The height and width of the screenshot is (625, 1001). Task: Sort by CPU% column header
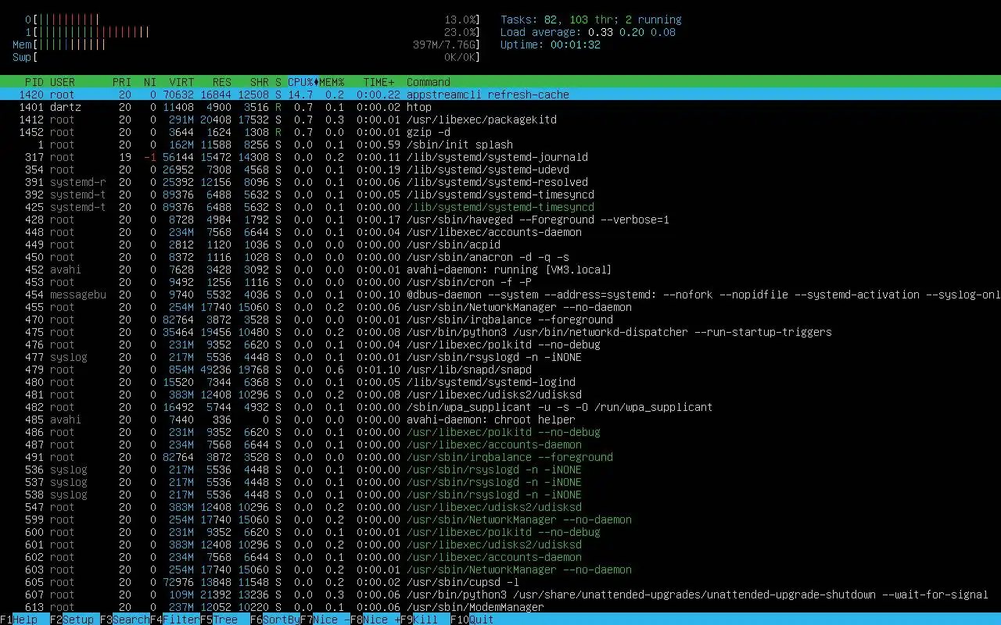click(x=300, y=82)
